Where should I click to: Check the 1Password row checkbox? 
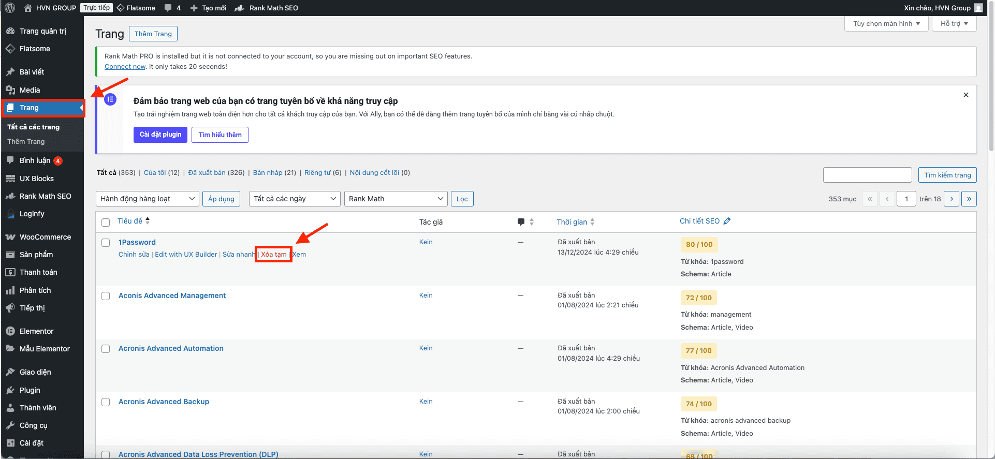coord(106,243)
